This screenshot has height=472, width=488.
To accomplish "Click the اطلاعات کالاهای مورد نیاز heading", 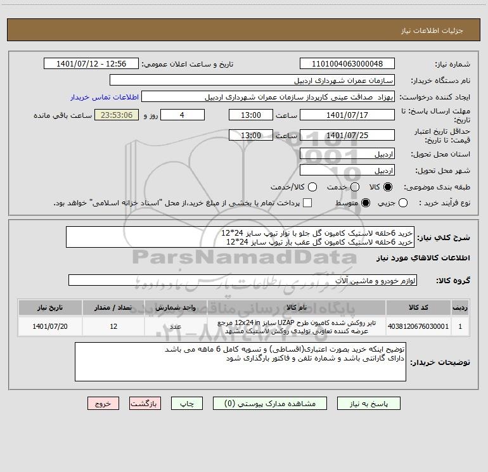I will coord(423,258).
